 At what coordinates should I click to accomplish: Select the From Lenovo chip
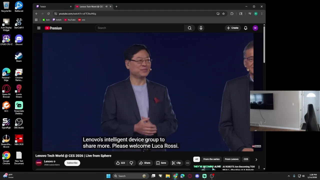pyautogui.click(x=231, y=159)
